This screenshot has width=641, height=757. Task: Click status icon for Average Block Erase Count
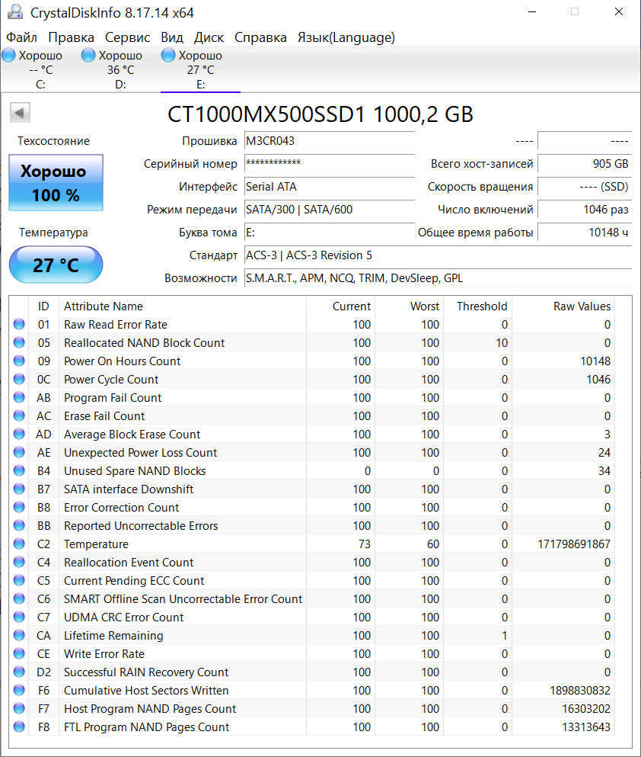coord(19,434)
